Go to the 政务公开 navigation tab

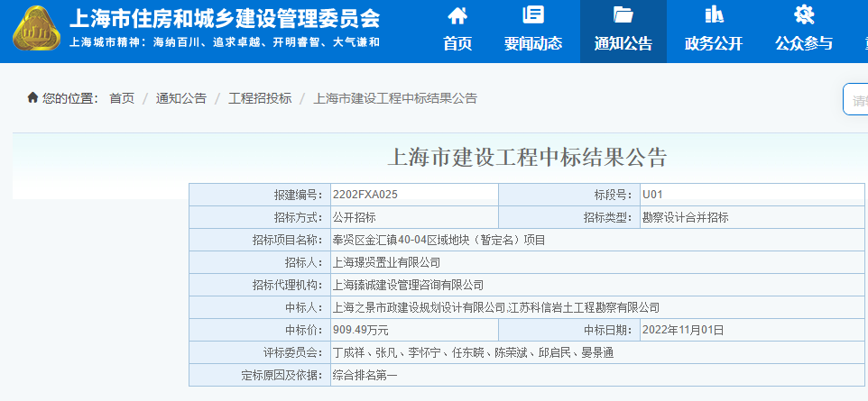point(714,43)
